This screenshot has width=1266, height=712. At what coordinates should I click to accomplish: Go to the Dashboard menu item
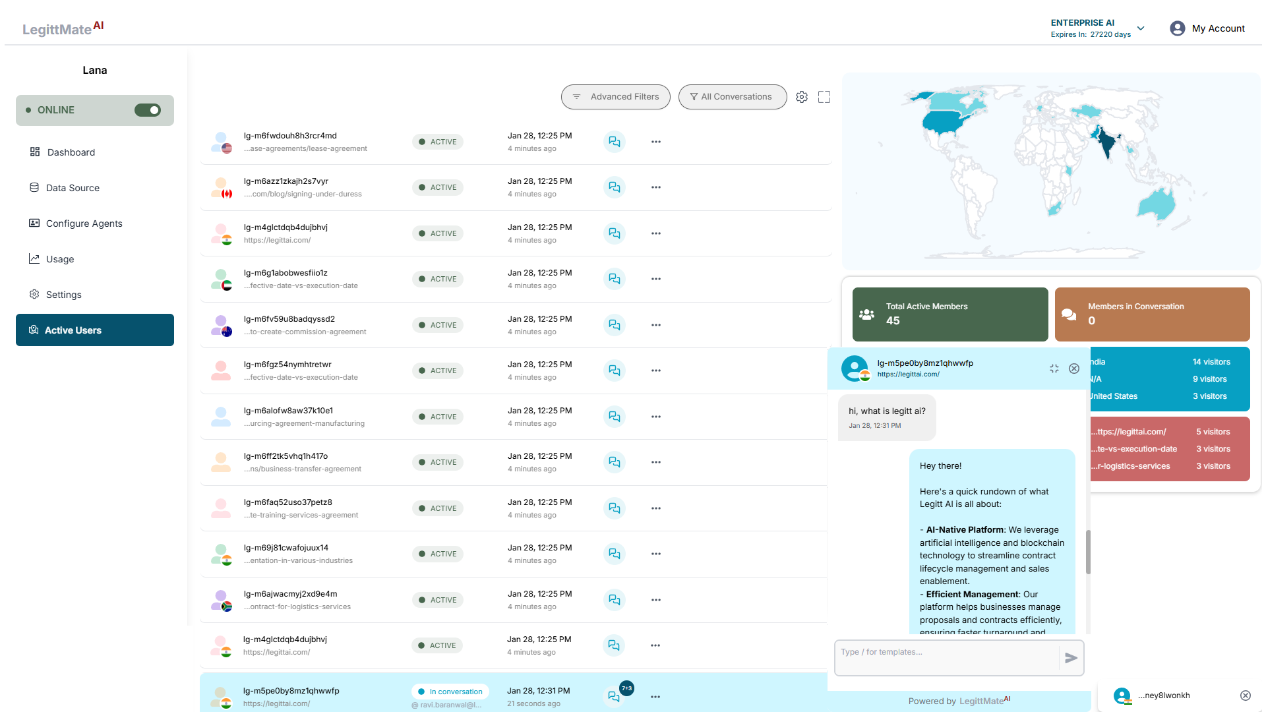point(71,152)
